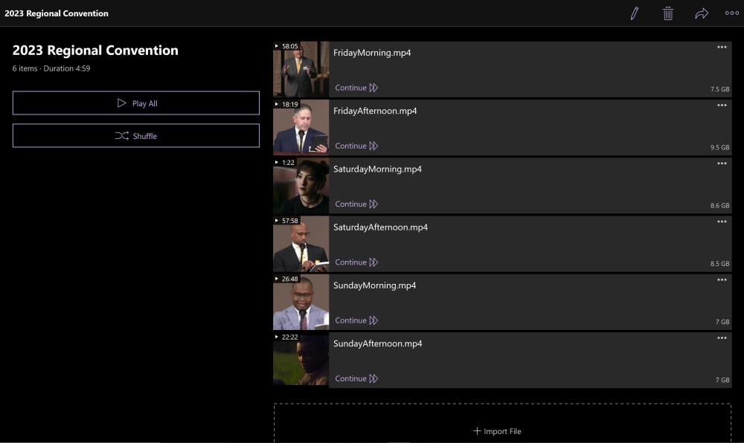The height and width of the screenshot is (443, 744).
Task: Delete the playlist with the trash icon
Action: (x=668, y=13)
